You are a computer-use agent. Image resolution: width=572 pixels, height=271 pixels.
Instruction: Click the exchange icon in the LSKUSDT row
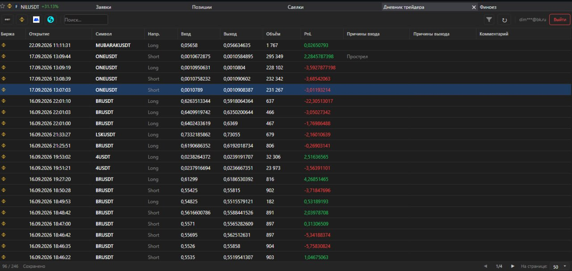tap(4, 135)
